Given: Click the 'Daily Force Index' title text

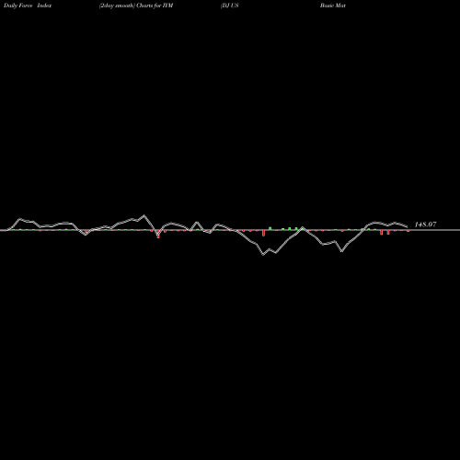Looking at the screenshot, I should (x=28, y=6).
